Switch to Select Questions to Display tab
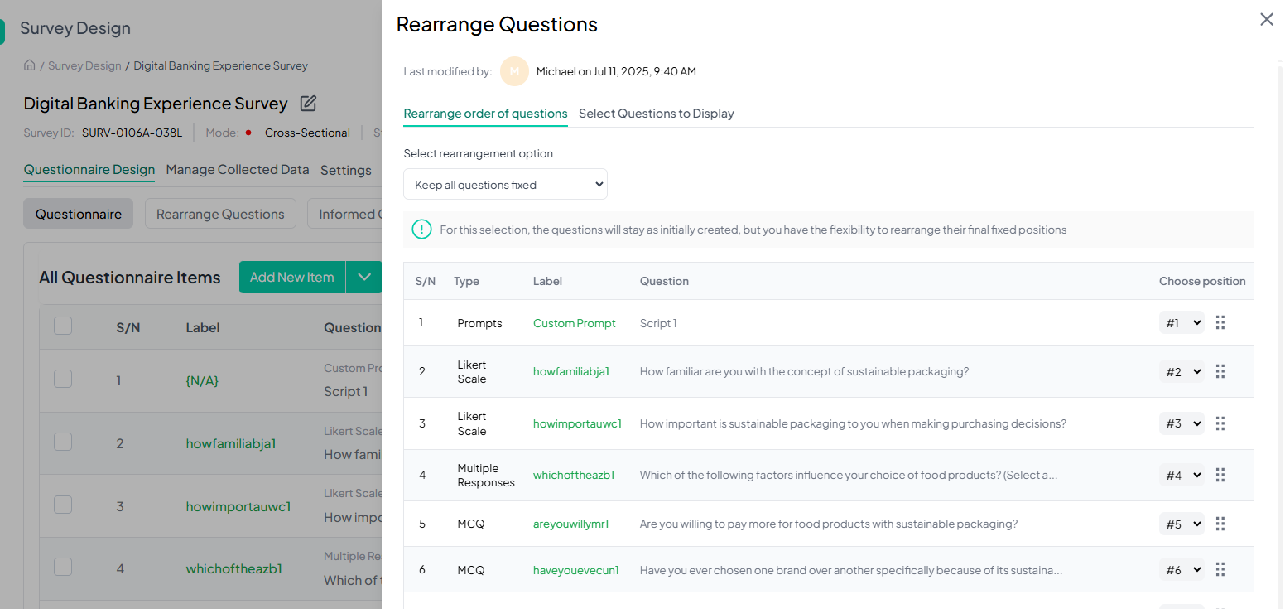Screen dimensions: 1285x609 [x=656, y=114]
